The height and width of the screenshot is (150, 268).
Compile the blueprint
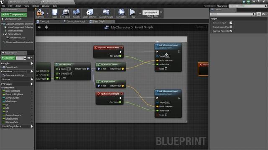(x=40, y=13)
